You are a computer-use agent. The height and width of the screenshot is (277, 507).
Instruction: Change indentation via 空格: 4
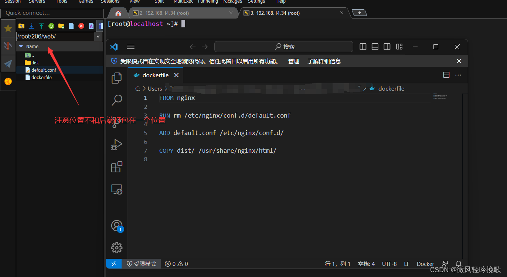click(366, 264)
